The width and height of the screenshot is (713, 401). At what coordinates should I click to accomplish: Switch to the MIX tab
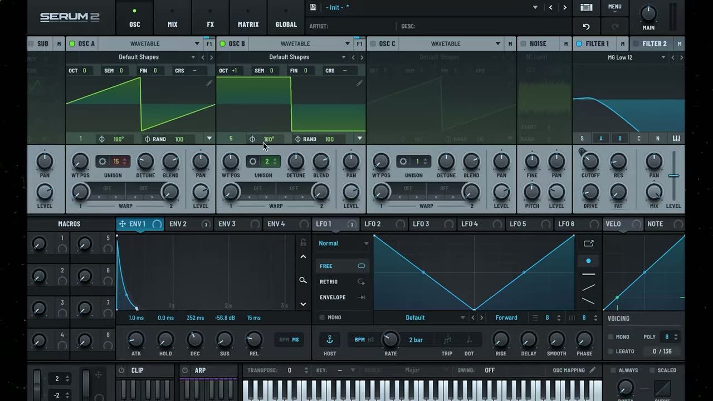pos(173,18)
